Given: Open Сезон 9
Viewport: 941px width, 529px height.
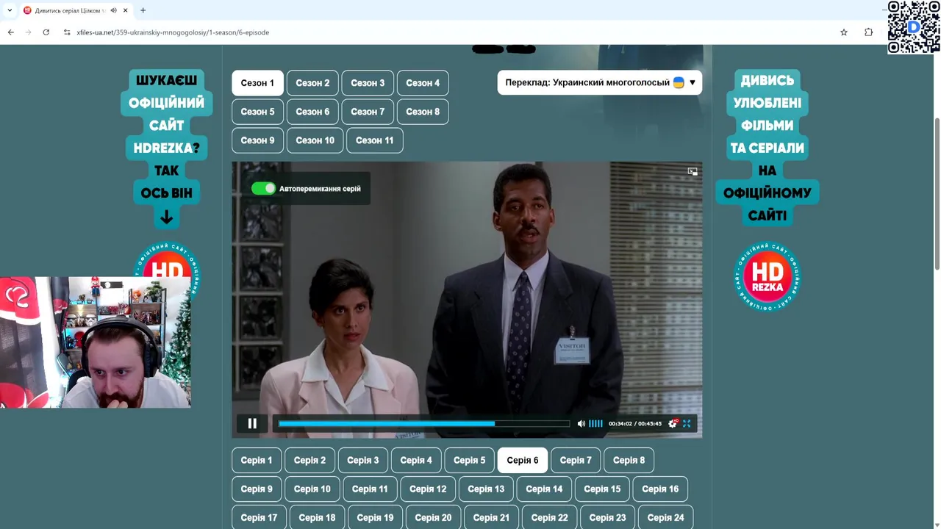Looking at the screenshot, I should click(x=257, y=140).
